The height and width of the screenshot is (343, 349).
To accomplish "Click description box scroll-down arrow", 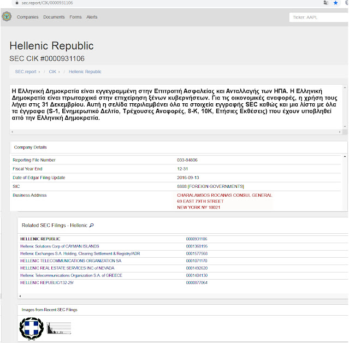I will tap(345, 126).
